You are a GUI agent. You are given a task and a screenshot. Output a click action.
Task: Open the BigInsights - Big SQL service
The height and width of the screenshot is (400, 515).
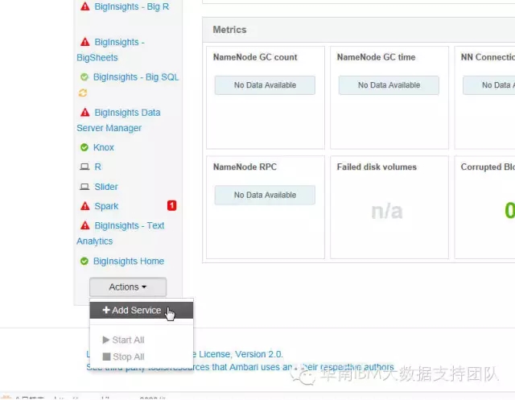[136, 76]
